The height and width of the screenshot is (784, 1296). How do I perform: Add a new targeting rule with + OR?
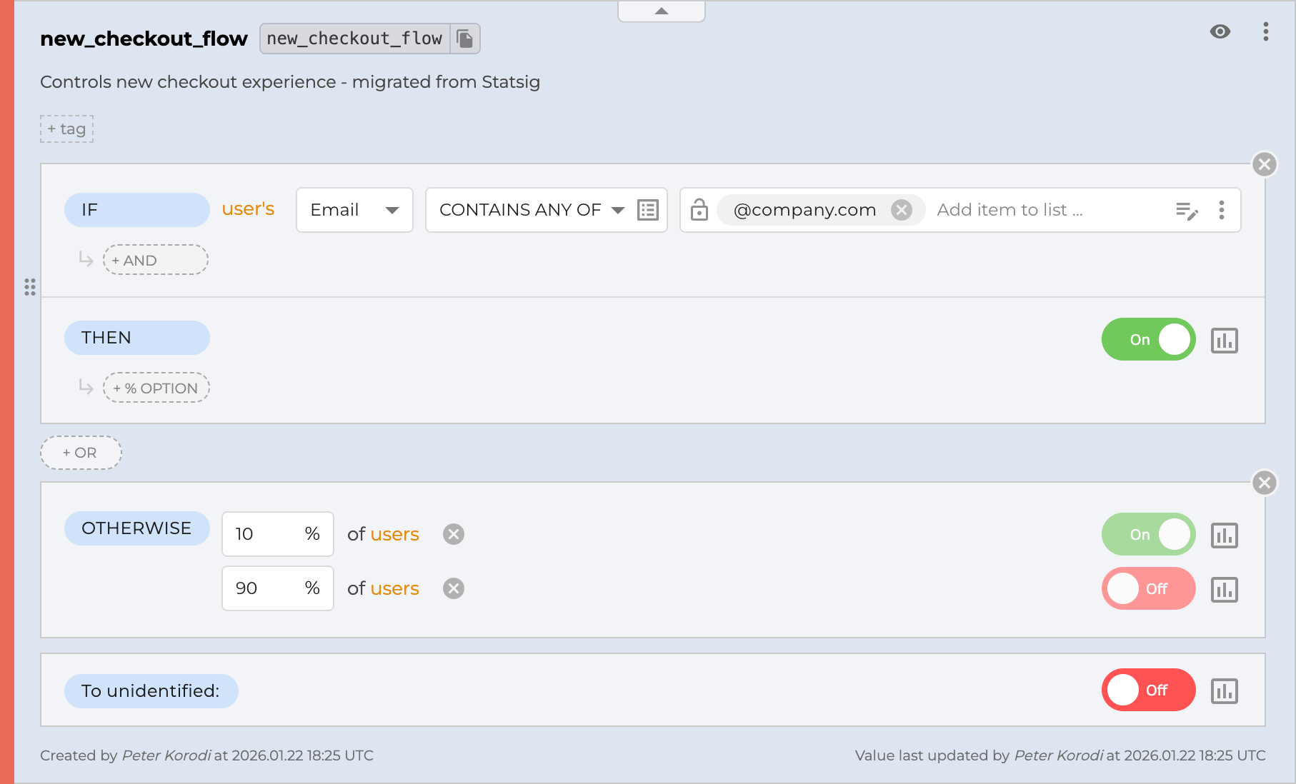tap(81, 452)
